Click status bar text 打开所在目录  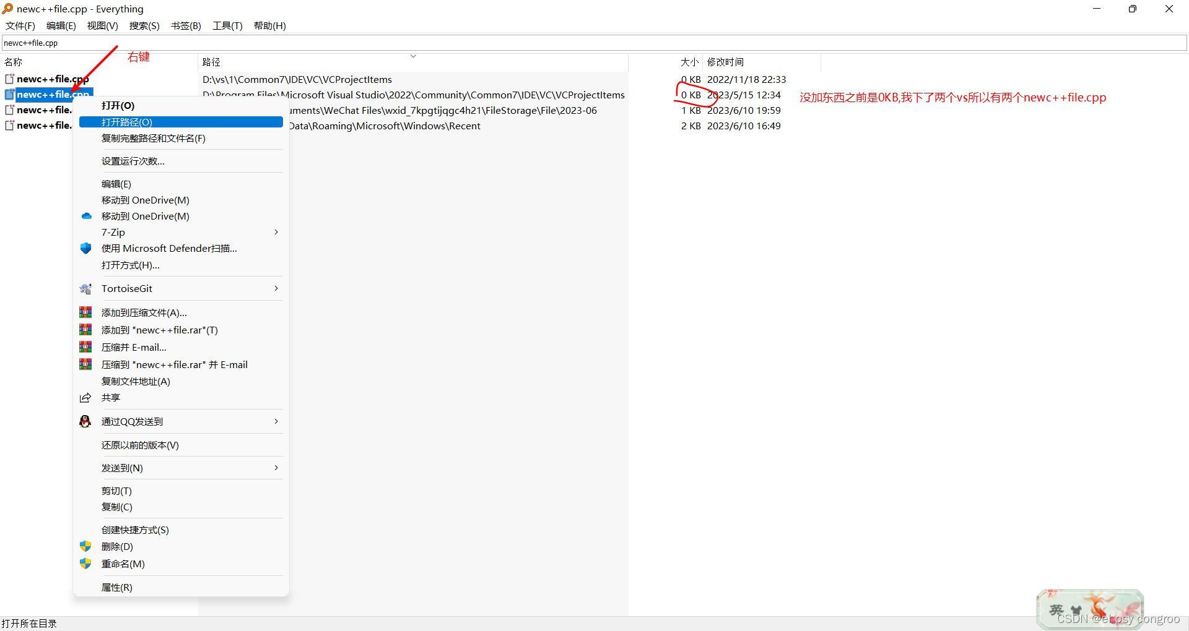pyautogui.click(x=29, y=624)
